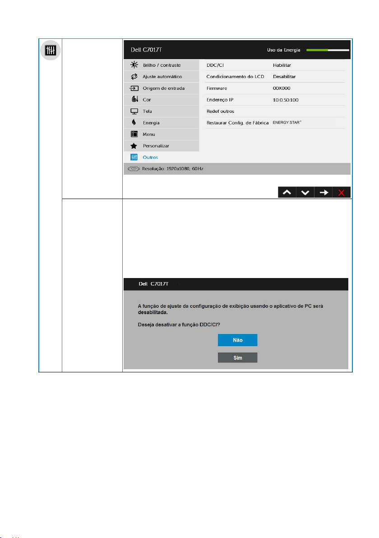Select the Redef outros option
Screen dimensions: 379x538
pos(220,111)
